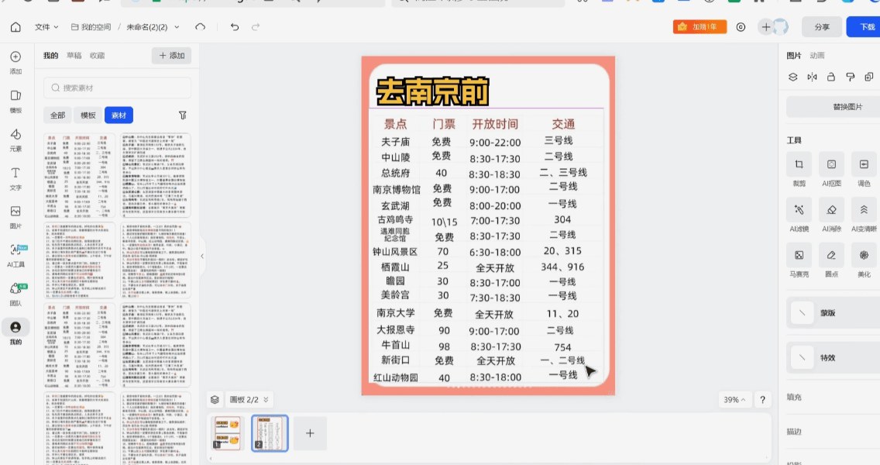The height and width of the screenshot is (465, 880).
Task: Select the 全部 filter chip
Action: [58, 115]
